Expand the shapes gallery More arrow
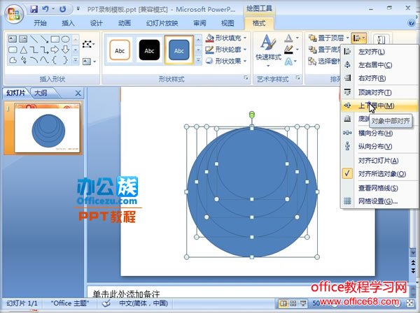420x313 pixels. coord(76,60)
